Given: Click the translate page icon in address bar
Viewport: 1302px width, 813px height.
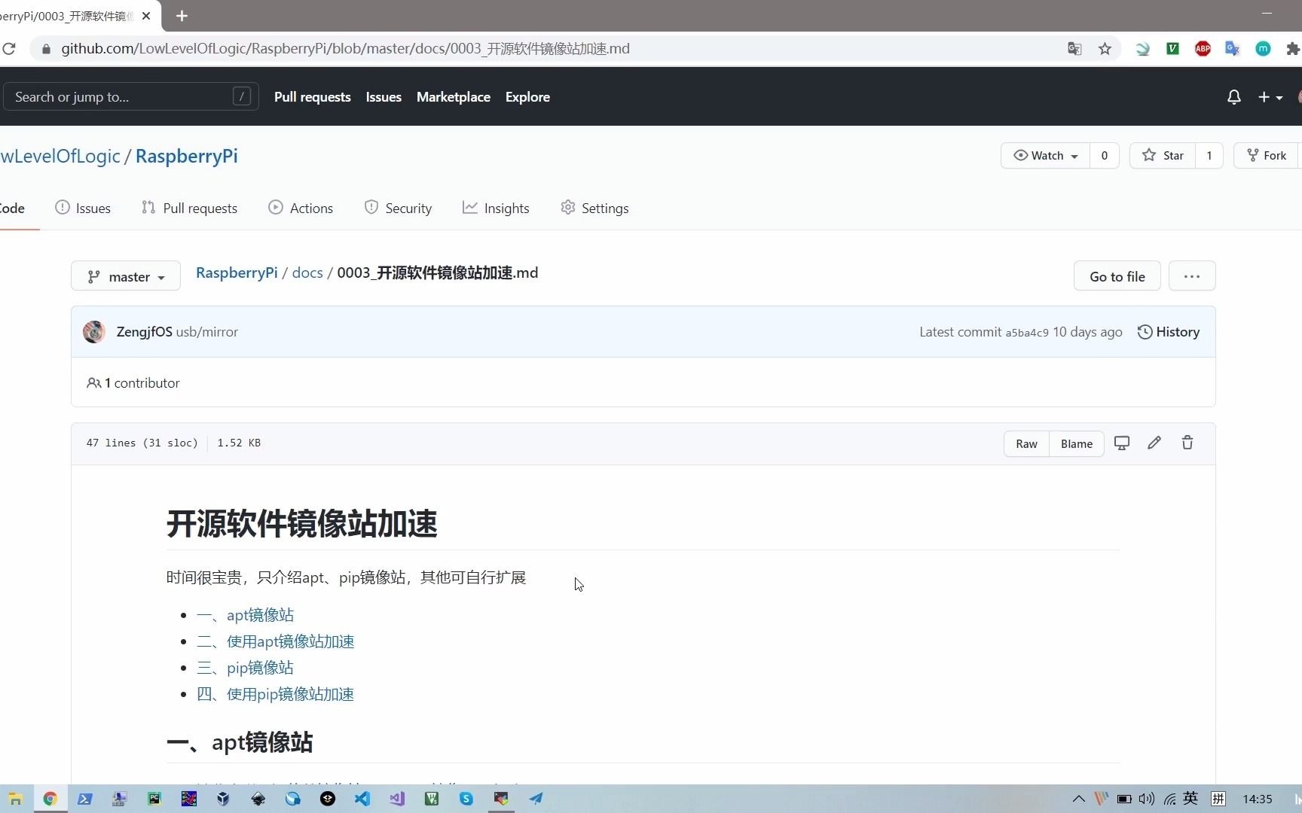Looking at the screenshot, I should (x=1074, y=49).
